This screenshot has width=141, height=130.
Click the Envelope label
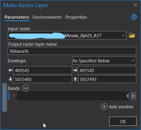17,61
